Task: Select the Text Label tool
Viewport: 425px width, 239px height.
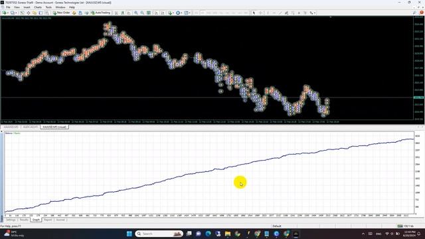Action: 305,13
